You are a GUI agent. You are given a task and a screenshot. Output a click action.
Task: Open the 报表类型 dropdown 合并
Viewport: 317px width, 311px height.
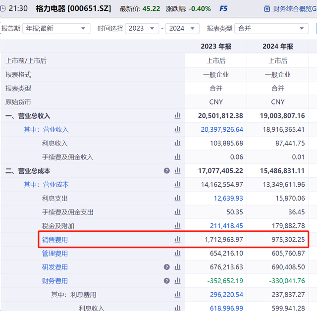271,29
